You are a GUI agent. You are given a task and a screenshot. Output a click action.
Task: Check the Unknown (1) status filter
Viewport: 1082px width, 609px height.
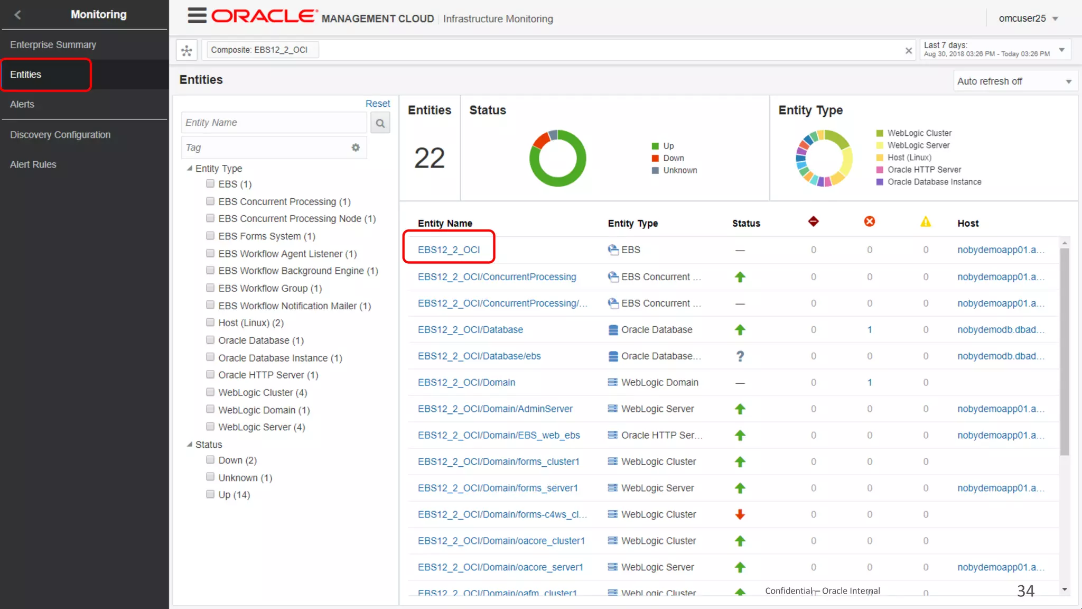[x=210, y=476]
